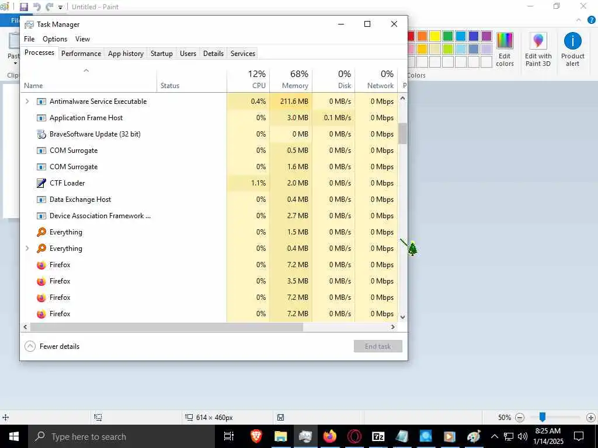The height and width of the screenshot is (448, 598).
Task: Switch to the App history tab
Action: (126, 53)
